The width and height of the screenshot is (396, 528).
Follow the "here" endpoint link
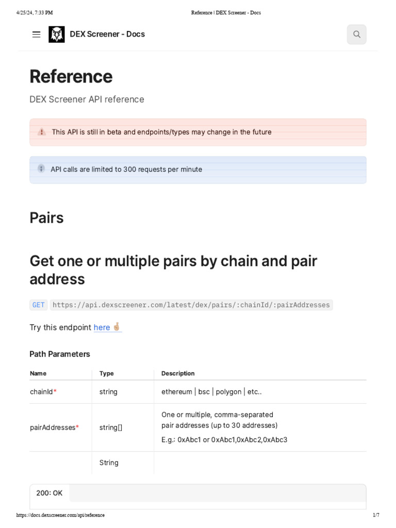102,327
